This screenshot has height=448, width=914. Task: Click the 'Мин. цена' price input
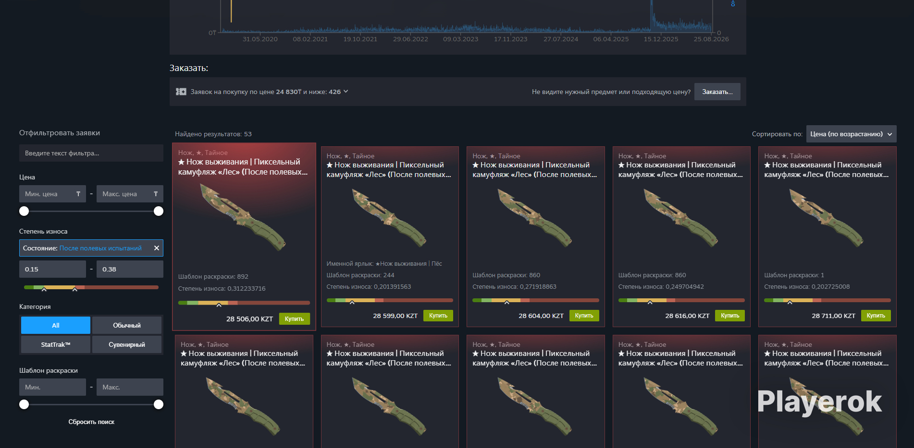pos(52,194)
